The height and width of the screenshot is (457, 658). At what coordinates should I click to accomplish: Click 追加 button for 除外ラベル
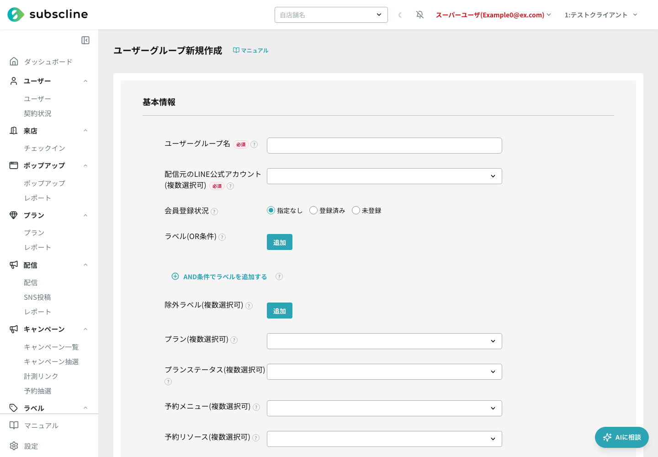click(280, 311)
